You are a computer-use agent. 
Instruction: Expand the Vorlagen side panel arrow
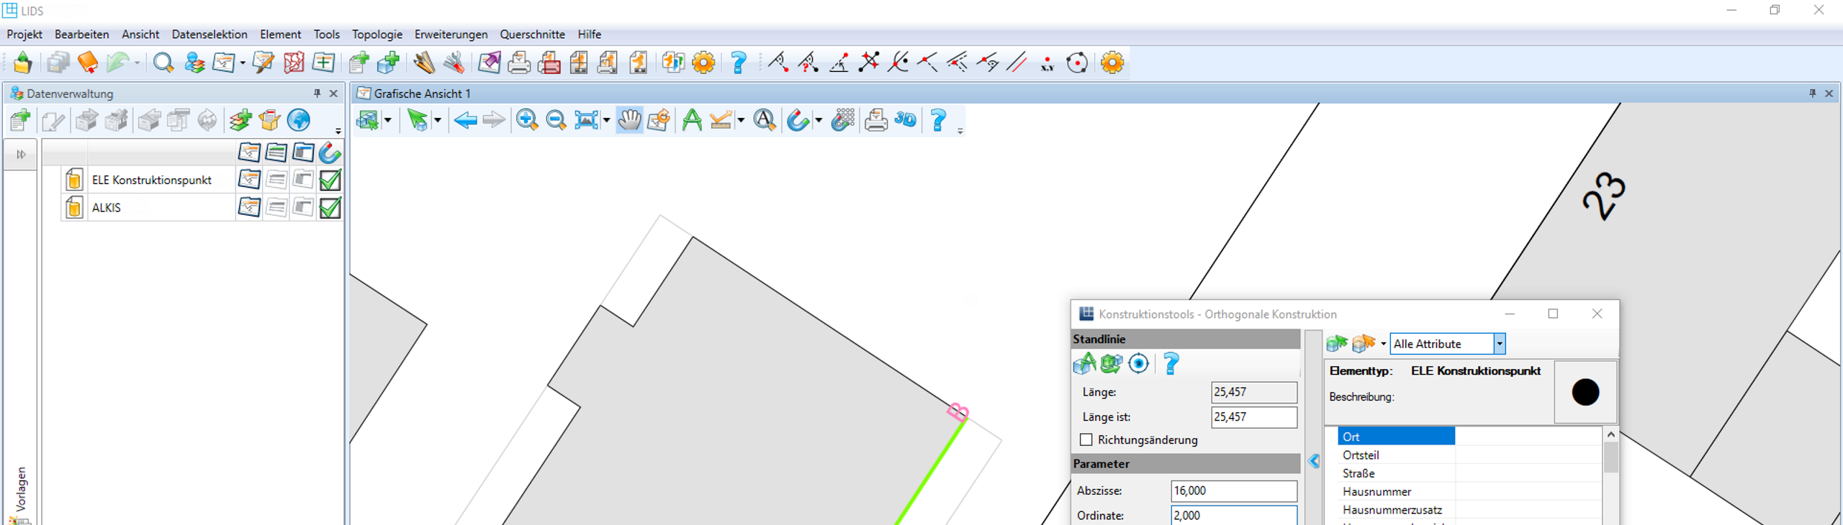(21, 154)
